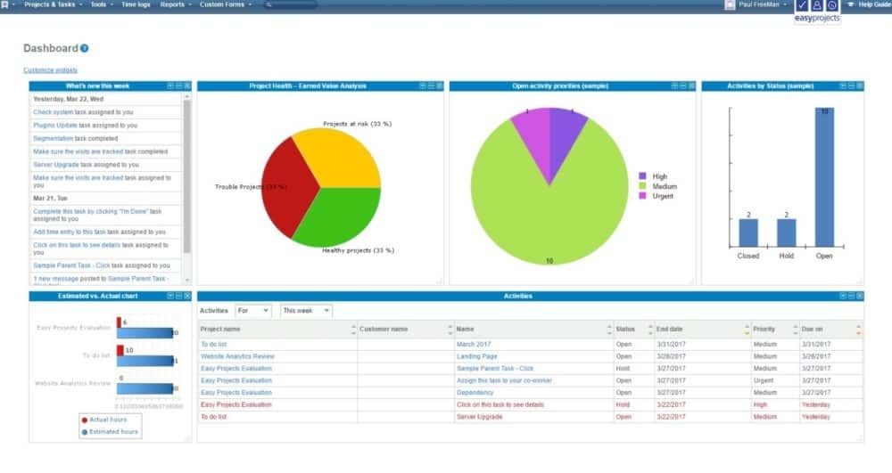Expand the 'This week' period dropdown

[x=306, y=311]
